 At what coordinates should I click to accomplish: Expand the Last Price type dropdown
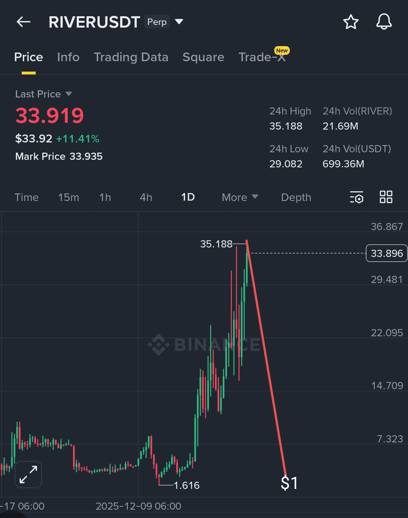[68, 94]
